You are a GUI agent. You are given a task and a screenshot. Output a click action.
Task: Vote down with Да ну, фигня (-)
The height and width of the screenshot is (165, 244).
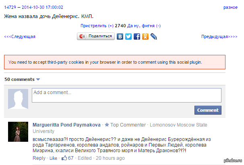[144, 26]
